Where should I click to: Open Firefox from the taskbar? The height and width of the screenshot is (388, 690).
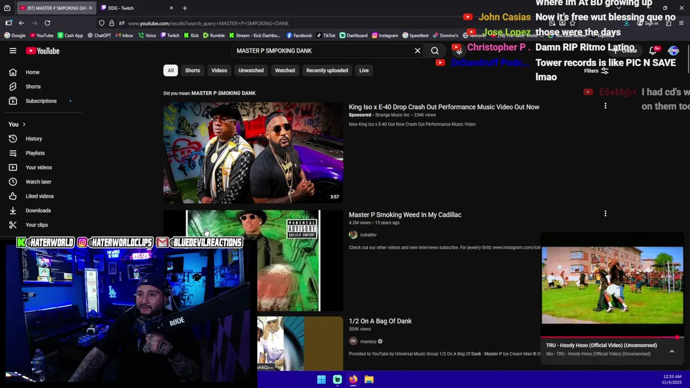click(x=353, y=379)
